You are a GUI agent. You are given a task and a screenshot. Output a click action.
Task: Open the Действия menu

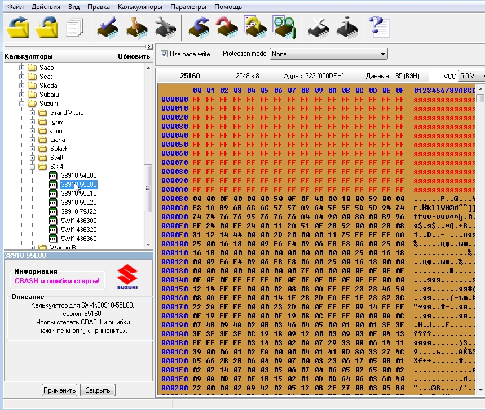[x=46, y=7]
